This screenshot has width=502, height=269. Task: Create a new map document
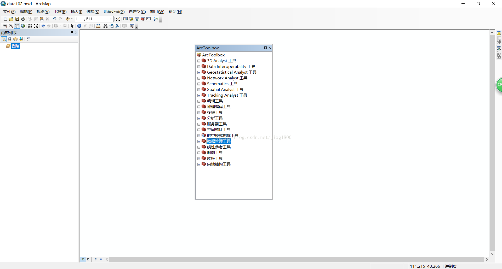coord(5,19)
